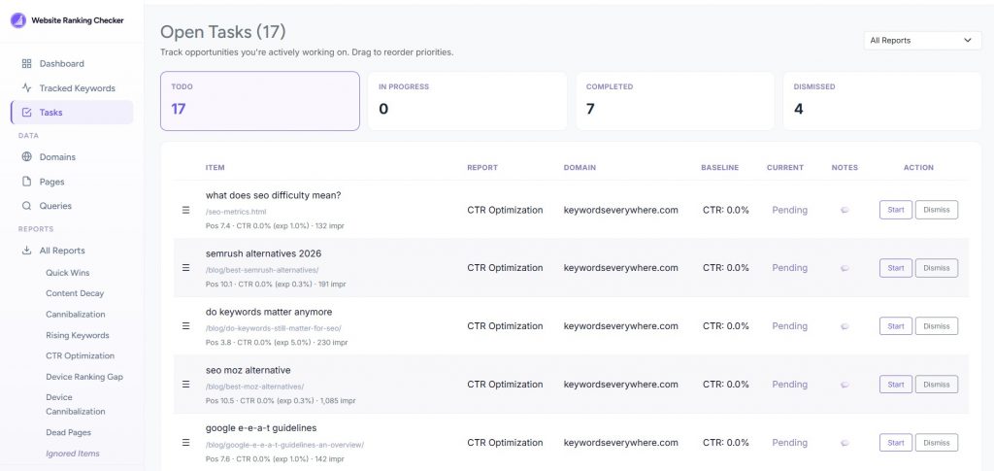Grab drag handle of do keywords matter anymore

[185, 326]
